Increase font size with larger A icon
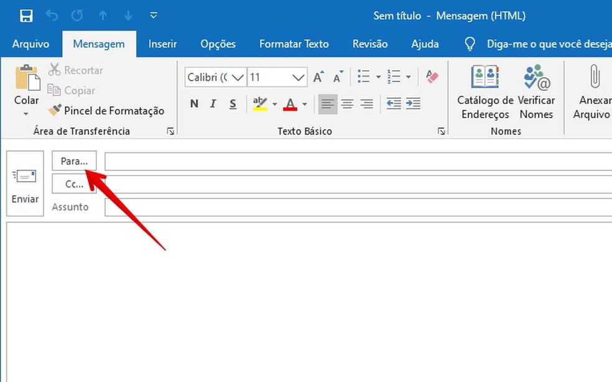This screenshot has width=612, height=382. [x=318, y=77]
